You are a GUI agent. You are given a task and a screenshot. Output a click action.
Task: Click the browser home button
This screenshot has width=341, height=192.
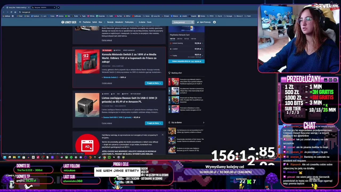15,12
